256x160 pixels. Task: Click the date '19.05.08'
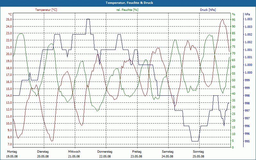pyautogui.click(x=12, y=156)
